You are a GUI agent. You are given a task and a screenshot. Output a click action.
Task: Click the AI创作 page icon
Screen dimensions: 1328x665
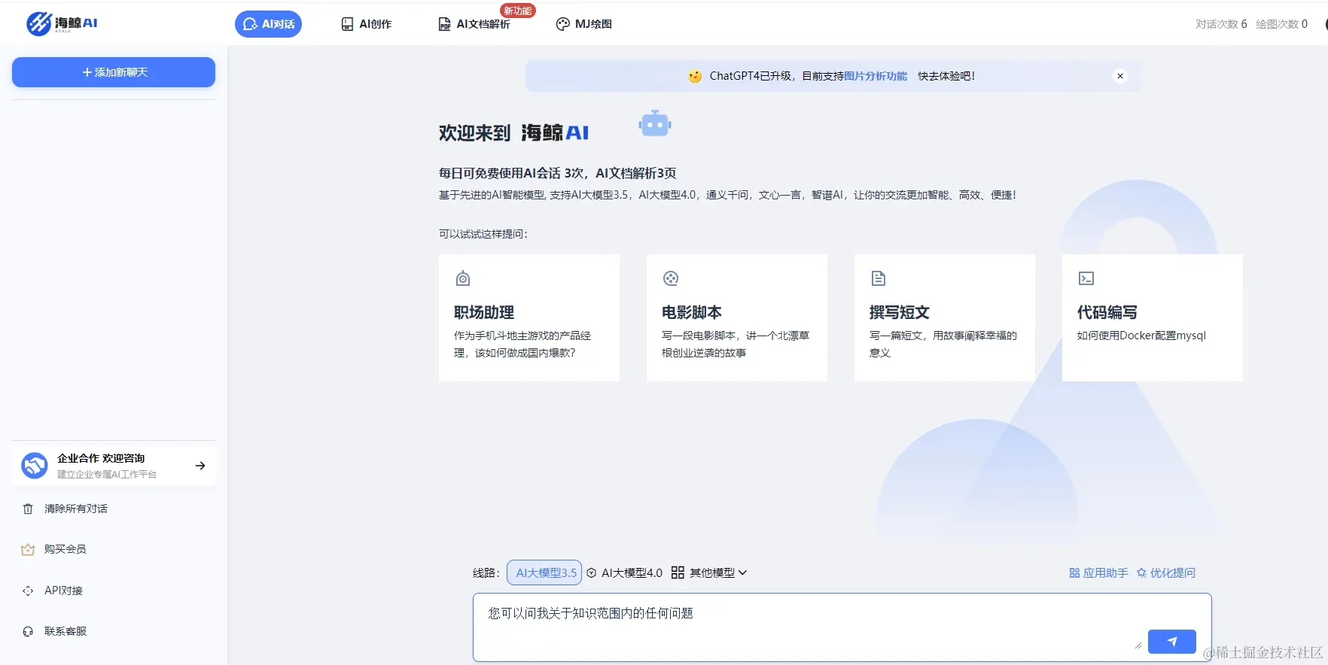click(347, 24)
